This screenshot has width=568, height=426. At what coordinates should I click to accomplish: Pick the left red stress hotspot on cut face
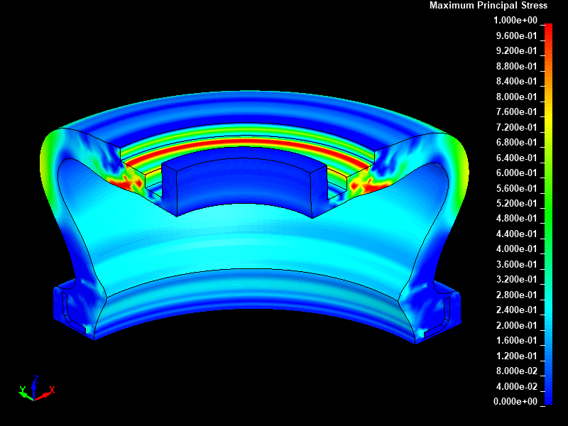pos(128,180)
